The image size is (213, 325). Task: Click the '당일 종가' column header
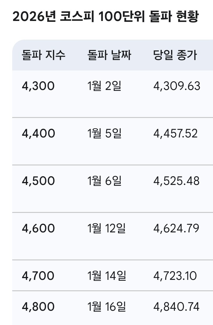pyautogui.click(x=175, y=55)
